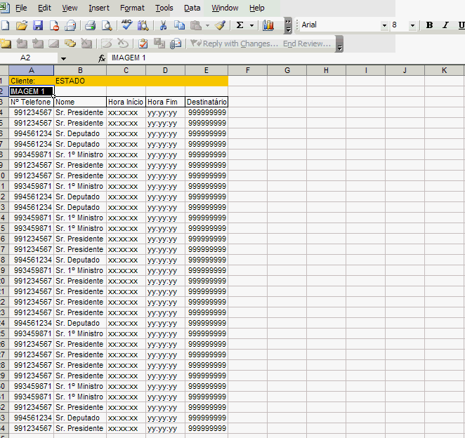465x438 pixels.
Task: Select the orange cell containing ESTADO
Action: click(80, 81)
